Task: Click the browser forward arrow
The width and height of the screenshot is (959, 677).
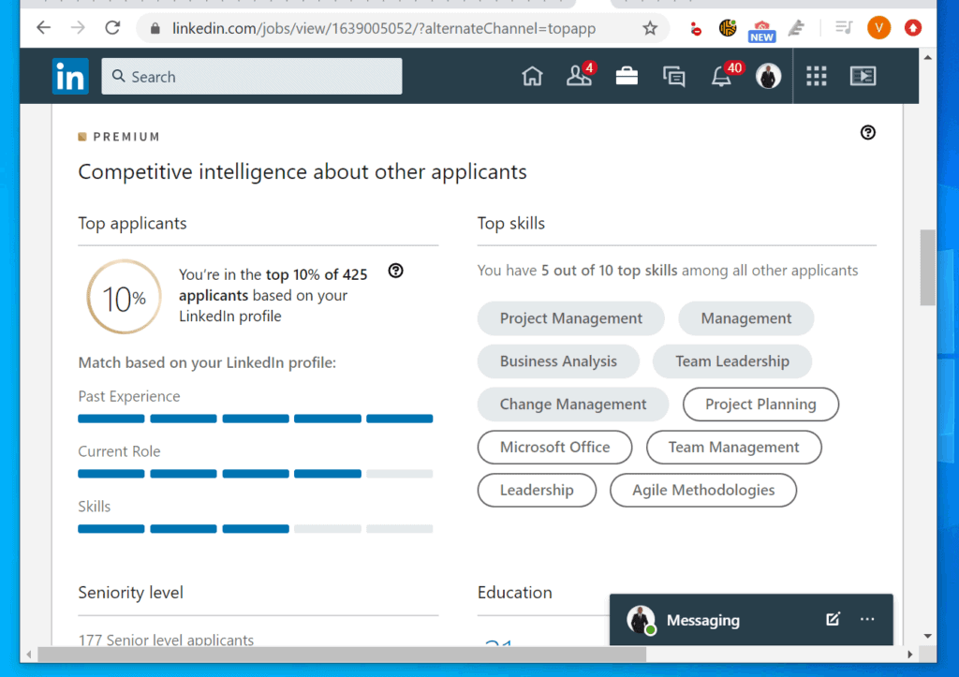Action: (78, 27)
